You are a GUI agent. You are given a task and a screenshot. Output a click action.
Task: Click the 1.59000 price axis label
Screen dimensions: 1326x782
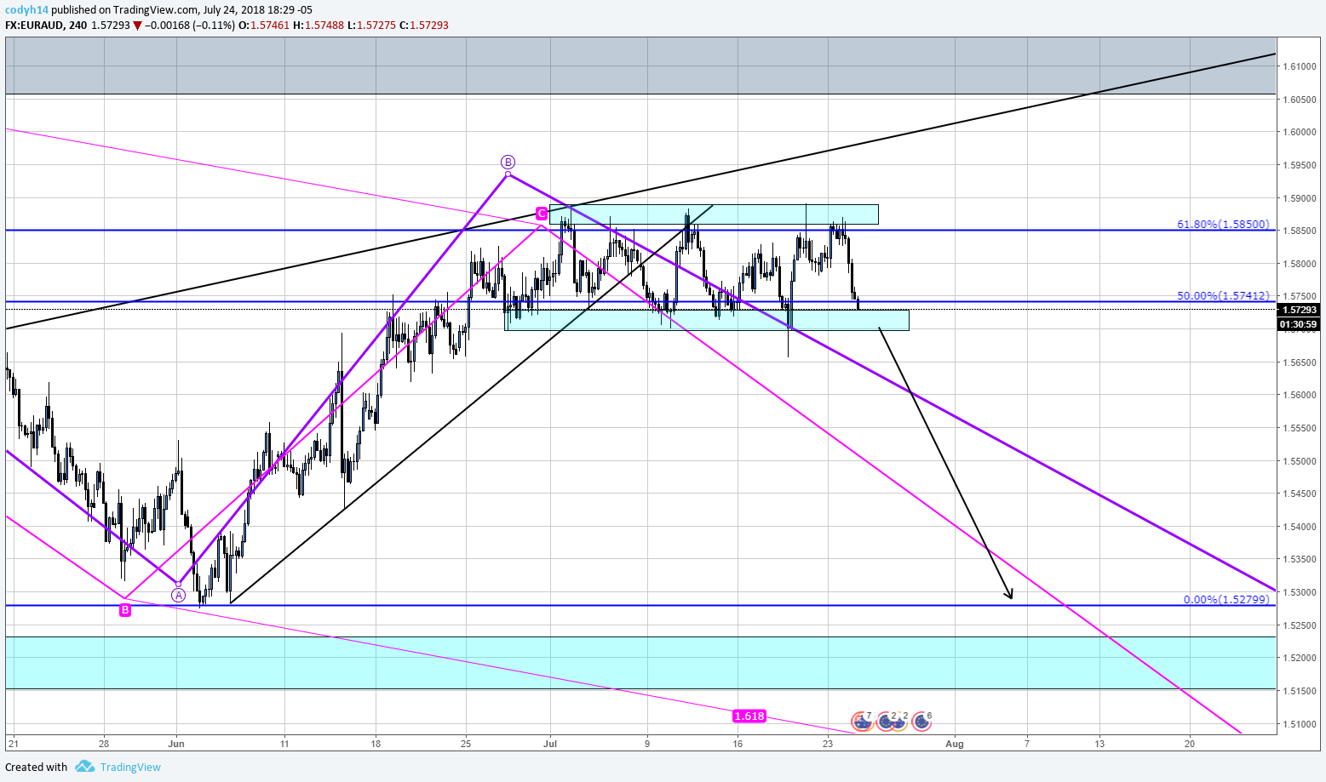pyautogui.click(x=1300, y=198)
